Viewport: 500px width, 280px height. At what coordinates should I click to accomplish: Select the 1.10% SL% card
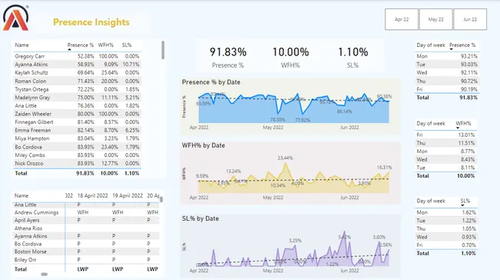352,57
